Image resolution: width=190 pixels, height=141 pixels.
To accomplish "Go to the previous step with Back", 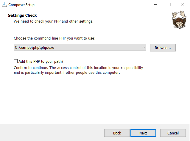I will (117, 133).
